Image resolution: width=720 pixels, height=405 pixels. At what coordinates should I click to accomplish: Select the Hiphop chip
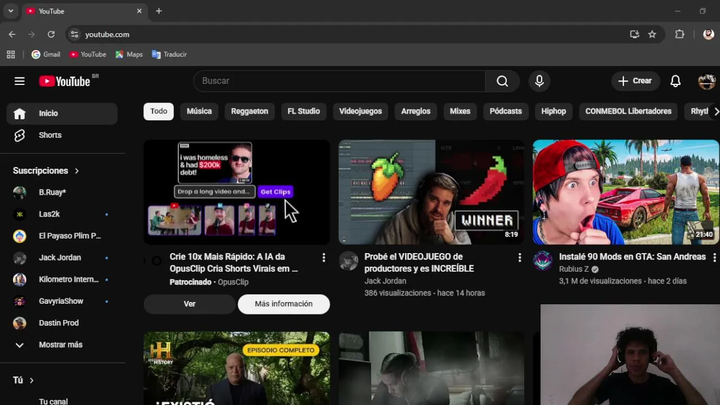tap(553, 111)
